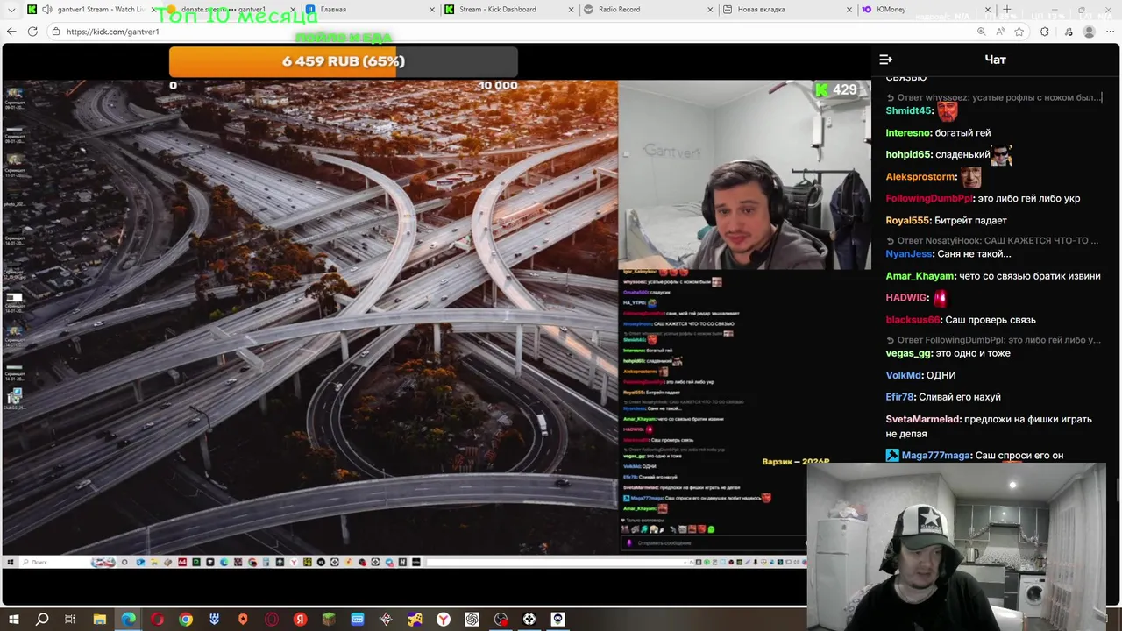Jump to reply to NosatyiHook message

pyautogui.click(x=991, y=240)
